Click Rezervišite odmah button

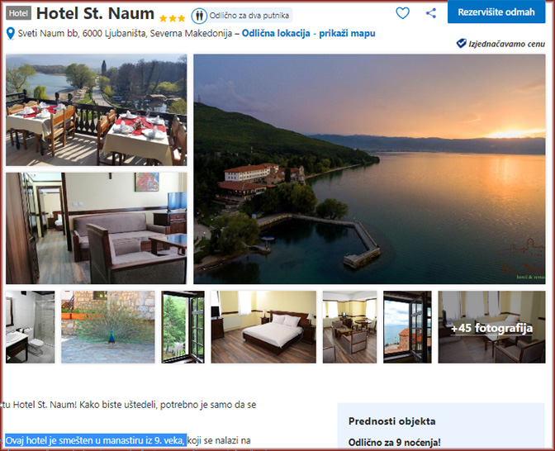click(496, 12)
